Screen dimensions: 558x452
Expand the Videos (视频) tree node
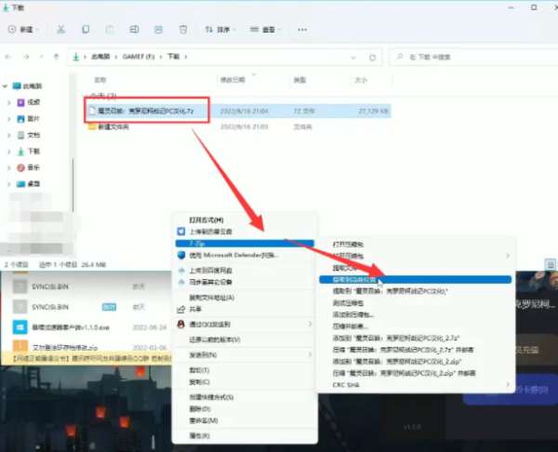coord(9,102)
